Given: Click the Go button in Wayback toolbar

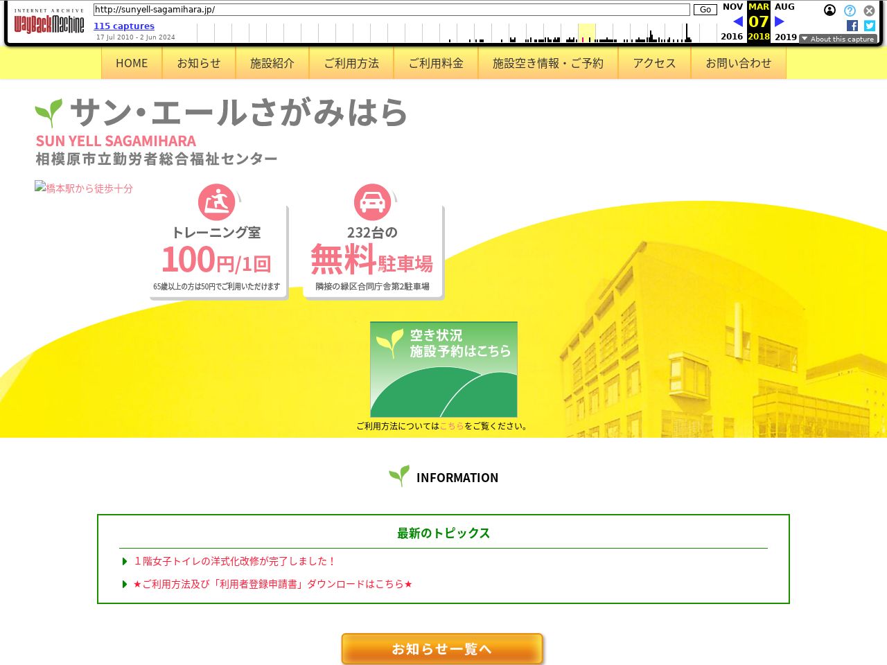Looking at the screenshot, I should coord(705,10).
